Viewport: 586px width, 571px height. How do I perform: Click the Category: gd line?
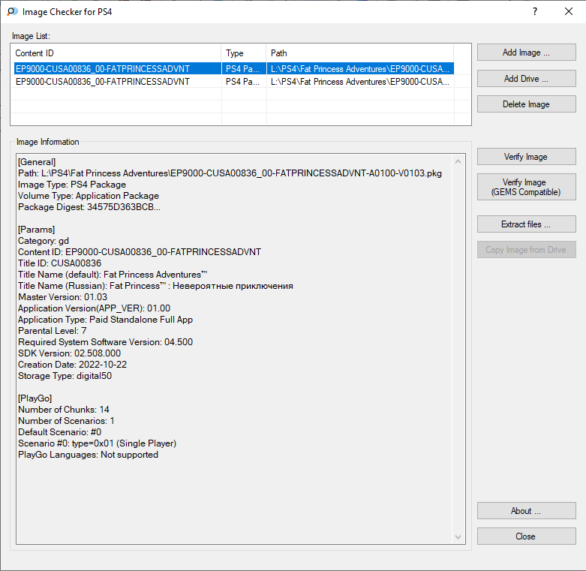pos(44,241)
